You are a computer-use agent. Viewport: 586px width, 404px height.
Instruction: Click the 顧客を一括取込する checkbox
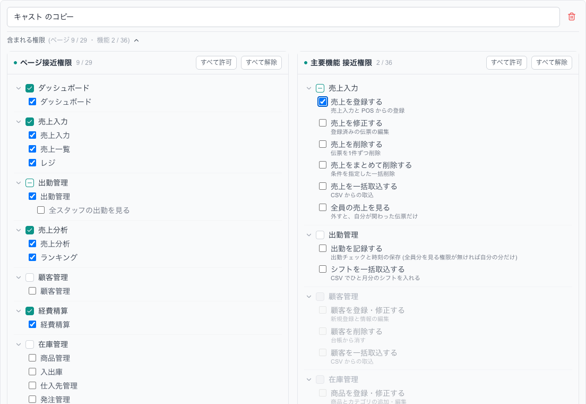point(323,353)
